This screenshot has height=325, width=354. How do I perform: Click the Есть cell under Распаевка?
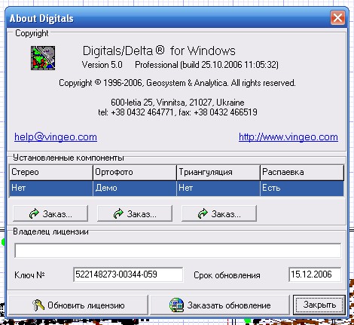click(x=302, y=189)
